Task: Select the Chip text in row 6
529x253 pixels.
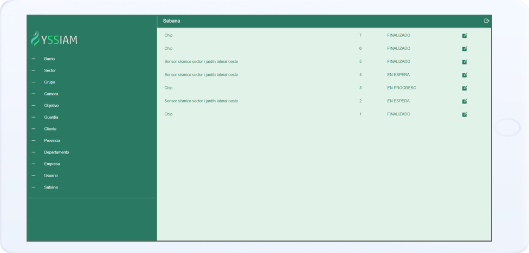Action: click(169, 49)
